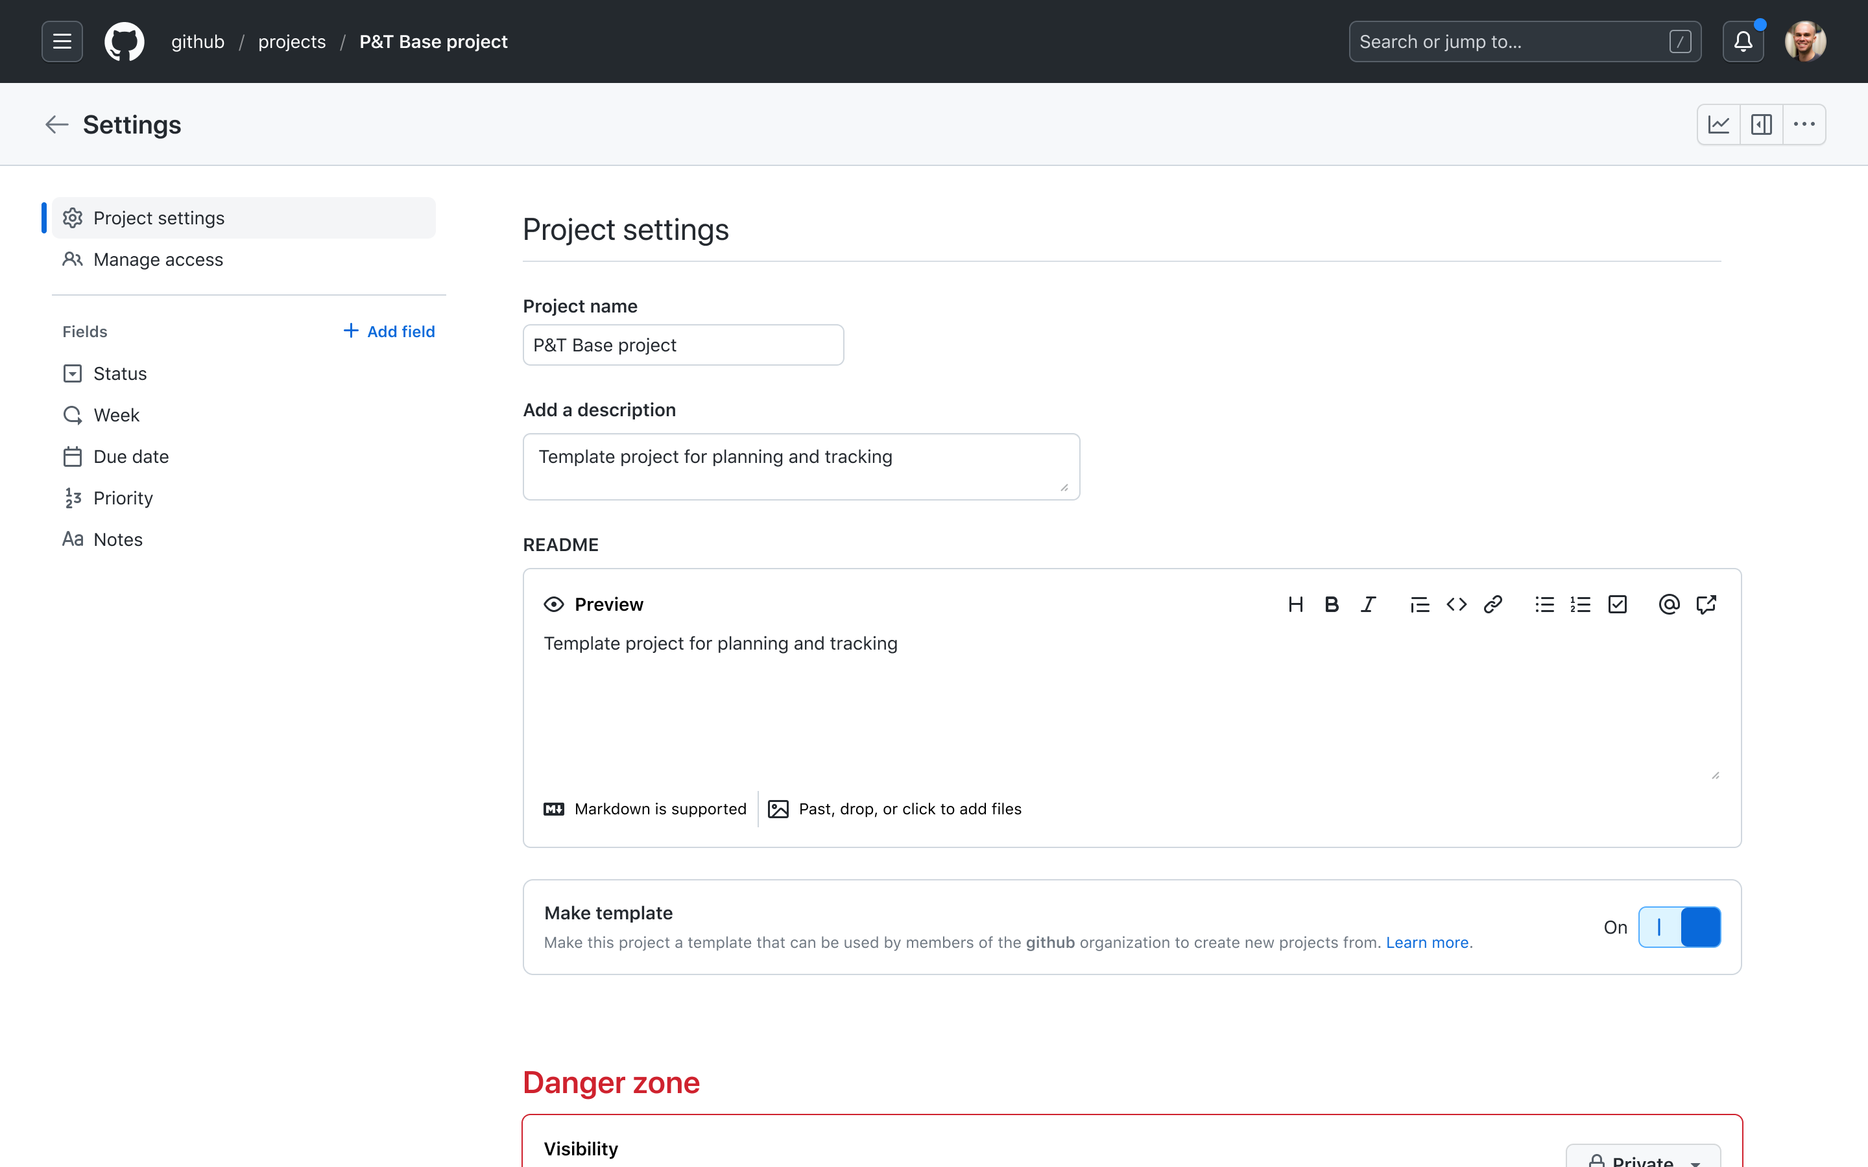This screenshot has width=1868, height=1167.
Task: Turn off the Make template toggle
Action: [1680, 927]
